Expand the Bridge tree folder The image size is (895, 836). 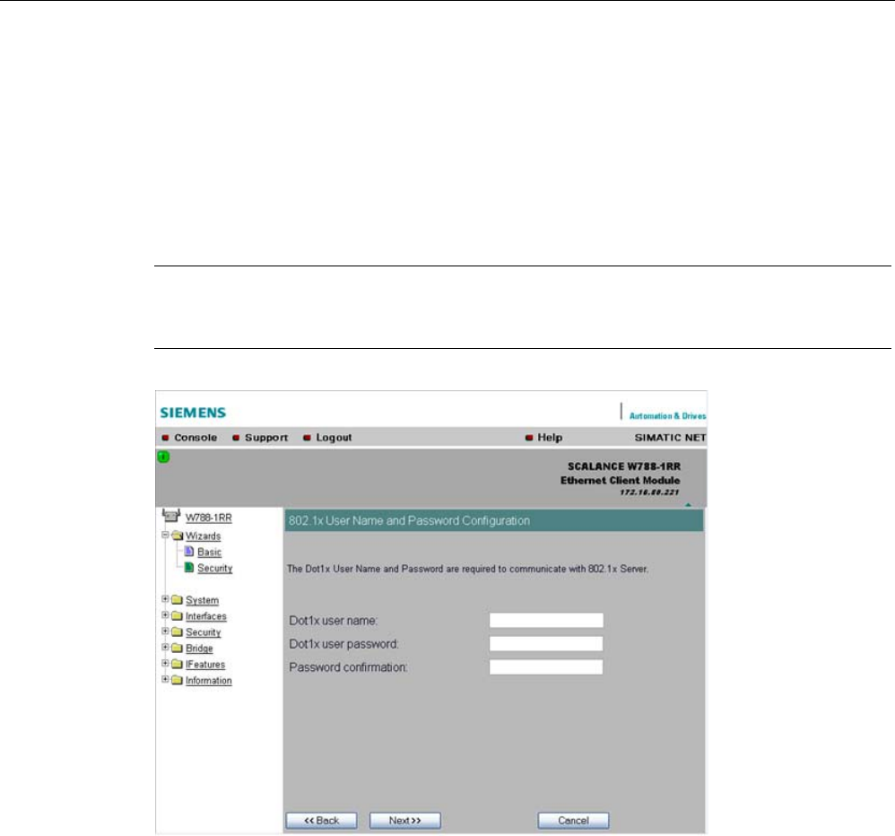click(165, 647)
